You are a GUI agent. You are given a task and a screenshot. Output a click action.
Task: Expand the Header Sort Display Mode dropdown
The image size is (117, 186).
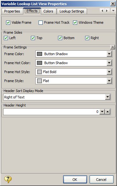click(108, 97)
